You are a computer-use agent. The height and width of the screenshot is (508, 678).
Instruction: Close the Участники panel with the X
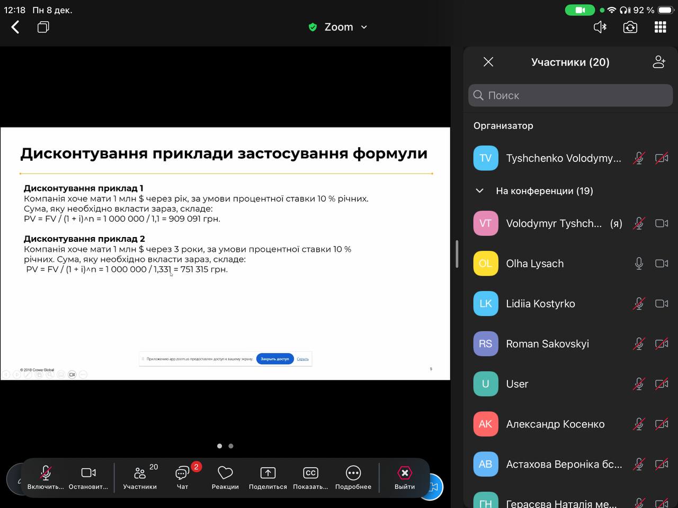click(488, 62)
